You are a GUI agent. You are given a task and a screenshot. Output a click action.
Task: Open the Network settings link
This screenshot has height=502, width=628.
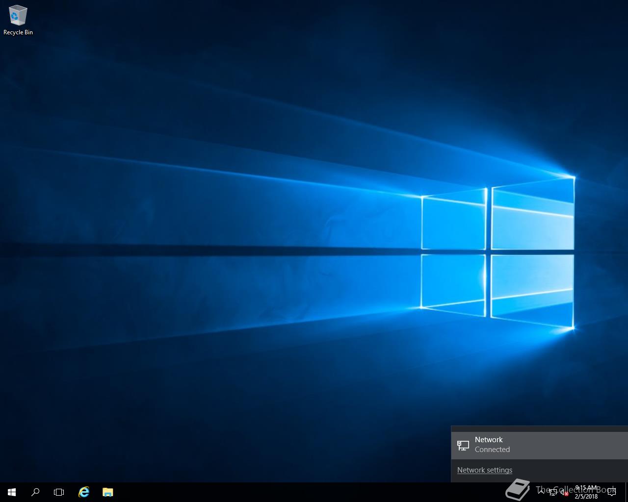coord(485,470)
